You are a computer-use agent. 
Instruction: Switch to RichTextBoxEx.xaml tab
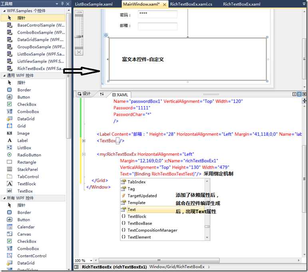pos(242,4)
